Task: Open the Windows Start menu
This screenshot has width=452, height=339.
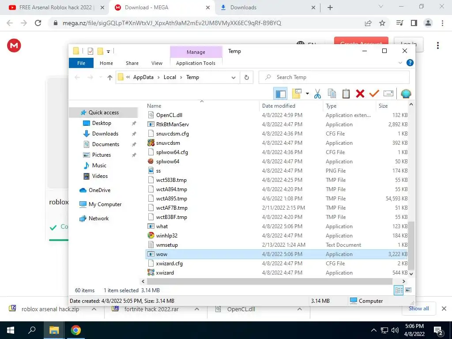Action: [x=11, y=330]
